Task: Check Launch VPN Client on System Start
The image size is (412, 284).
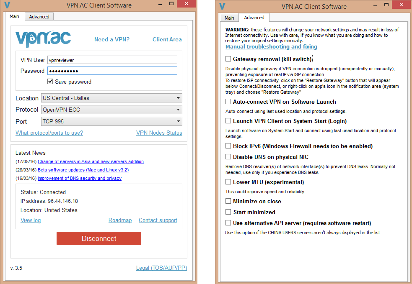Action: click(228, 121)
